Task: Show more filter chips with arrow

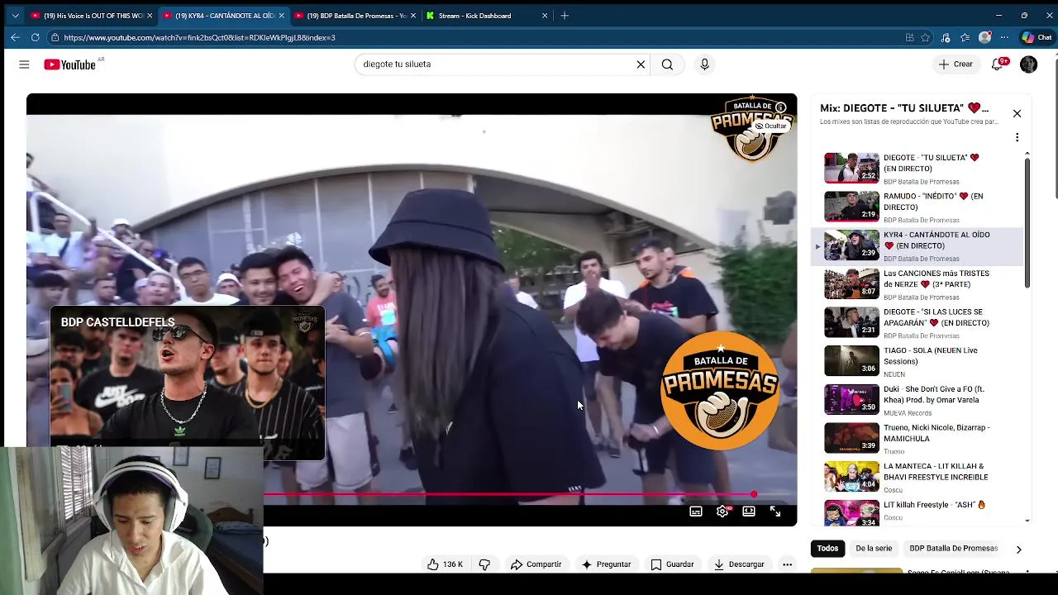Action: [1018, 550]
